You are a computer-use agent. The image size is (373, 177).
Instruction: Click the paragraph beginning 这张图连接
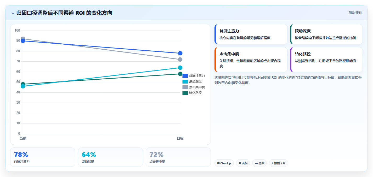click(288, 80)
